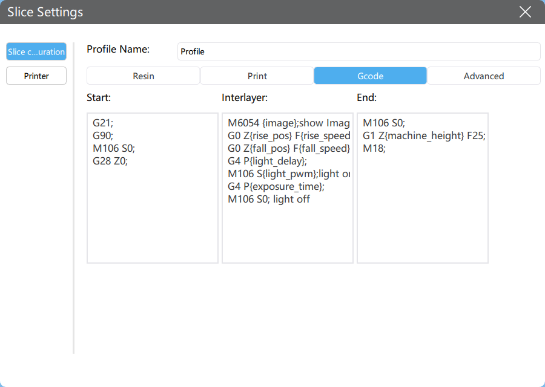This screenshot has width=545, height=387.
Task: Click the G4 P{exposure_time}; line
Action: [276, 186]
